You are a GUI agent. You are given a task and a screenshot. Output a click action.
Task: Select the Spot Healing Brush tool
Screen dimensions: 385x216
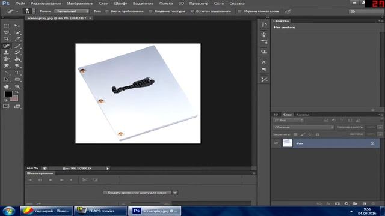[x=7, y=46]
